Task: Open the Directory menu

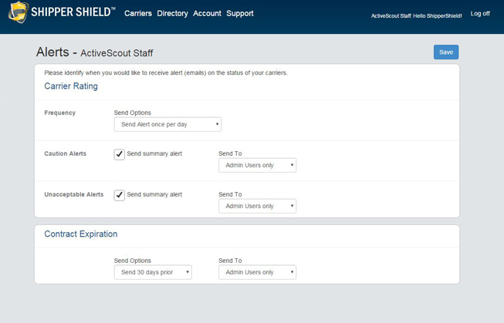Action: coord(172,14)
